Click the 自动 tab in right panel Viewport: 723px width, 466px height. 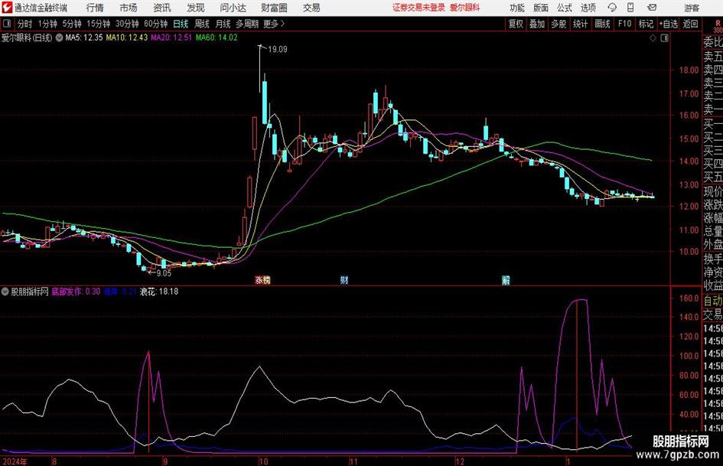[x=713, y=301]
